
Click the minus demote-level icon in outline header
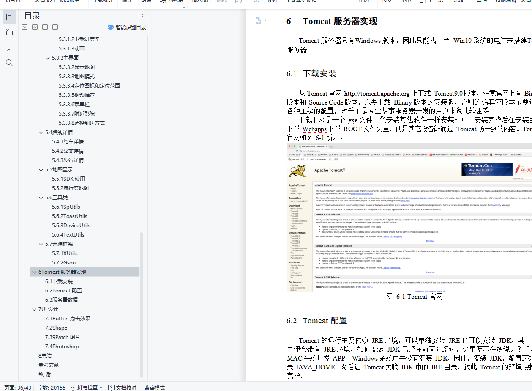[x=55, y=27]
